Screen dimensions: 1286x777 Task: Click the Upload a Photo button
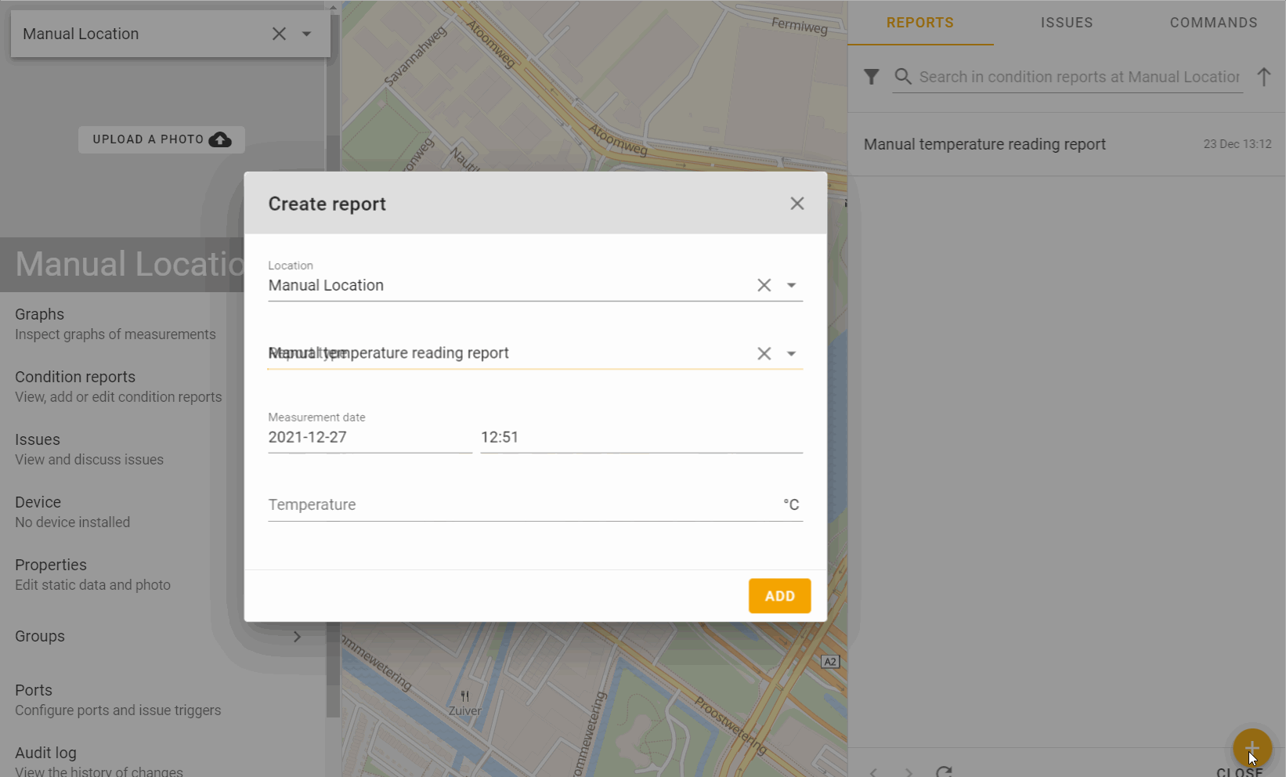(x=161, y=139)
